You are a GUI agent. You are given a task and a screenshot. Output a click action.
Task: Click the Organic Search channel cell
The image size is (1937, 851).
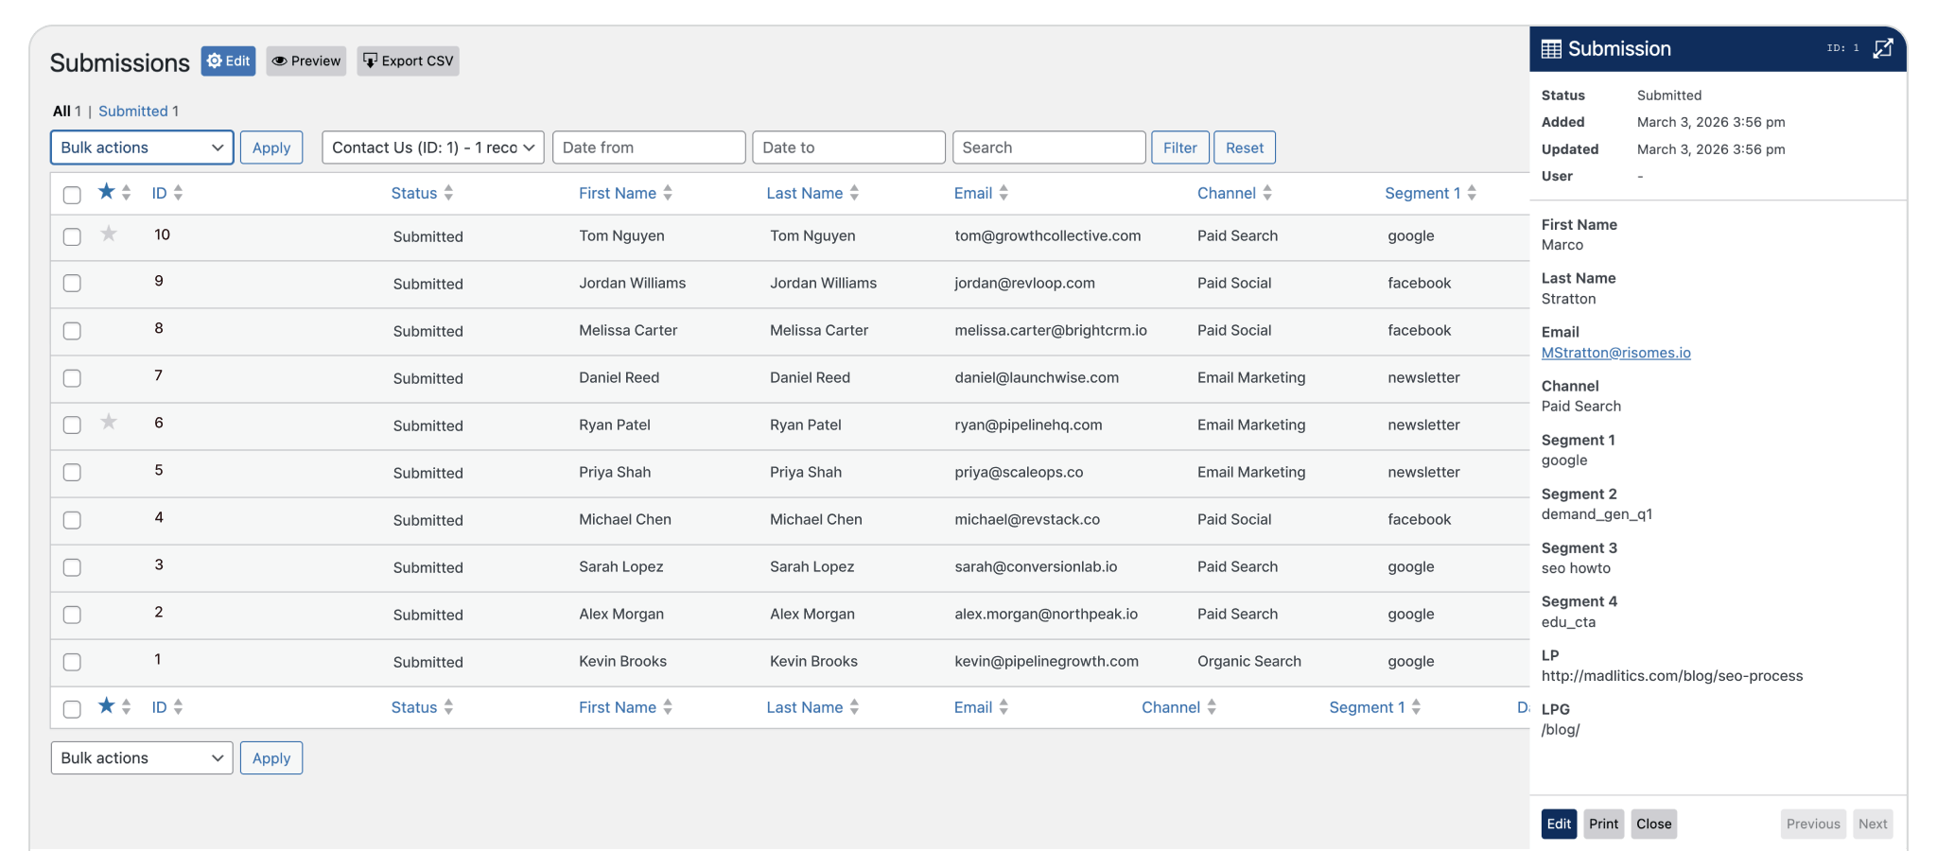[1249, 661]
